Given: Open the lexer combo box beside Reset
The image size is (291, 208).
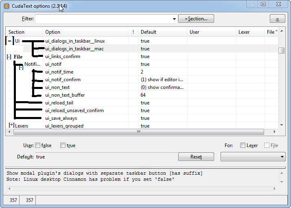Looking at the screenshot, I should click(253, 157).
